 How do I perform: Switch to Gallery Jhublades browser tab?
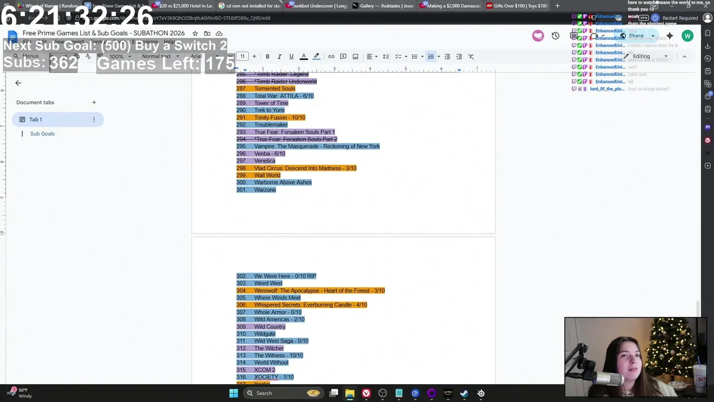[x=384, y=6]
